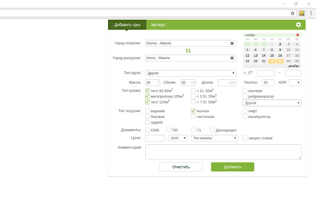Switch to the Добавить груз tab
This screenshot has width=316, height=197.
click(127, 25)
